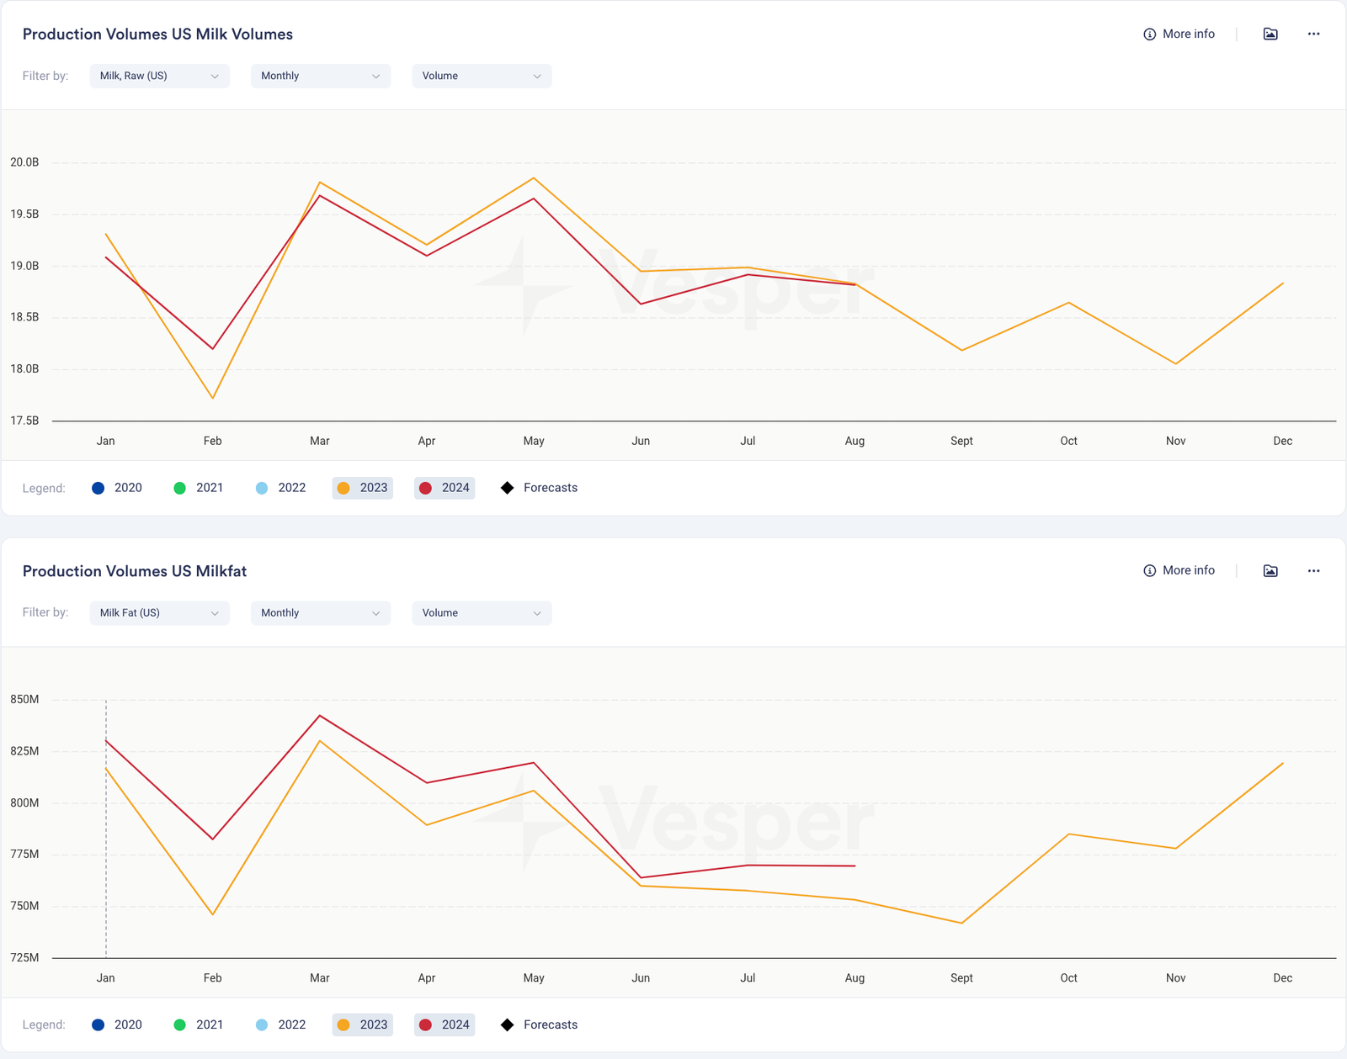Open three-dot menu on Milkfat chart
Image resolution: width=1347 pixels, height=1059 pixels.
tap(1313, 571)
